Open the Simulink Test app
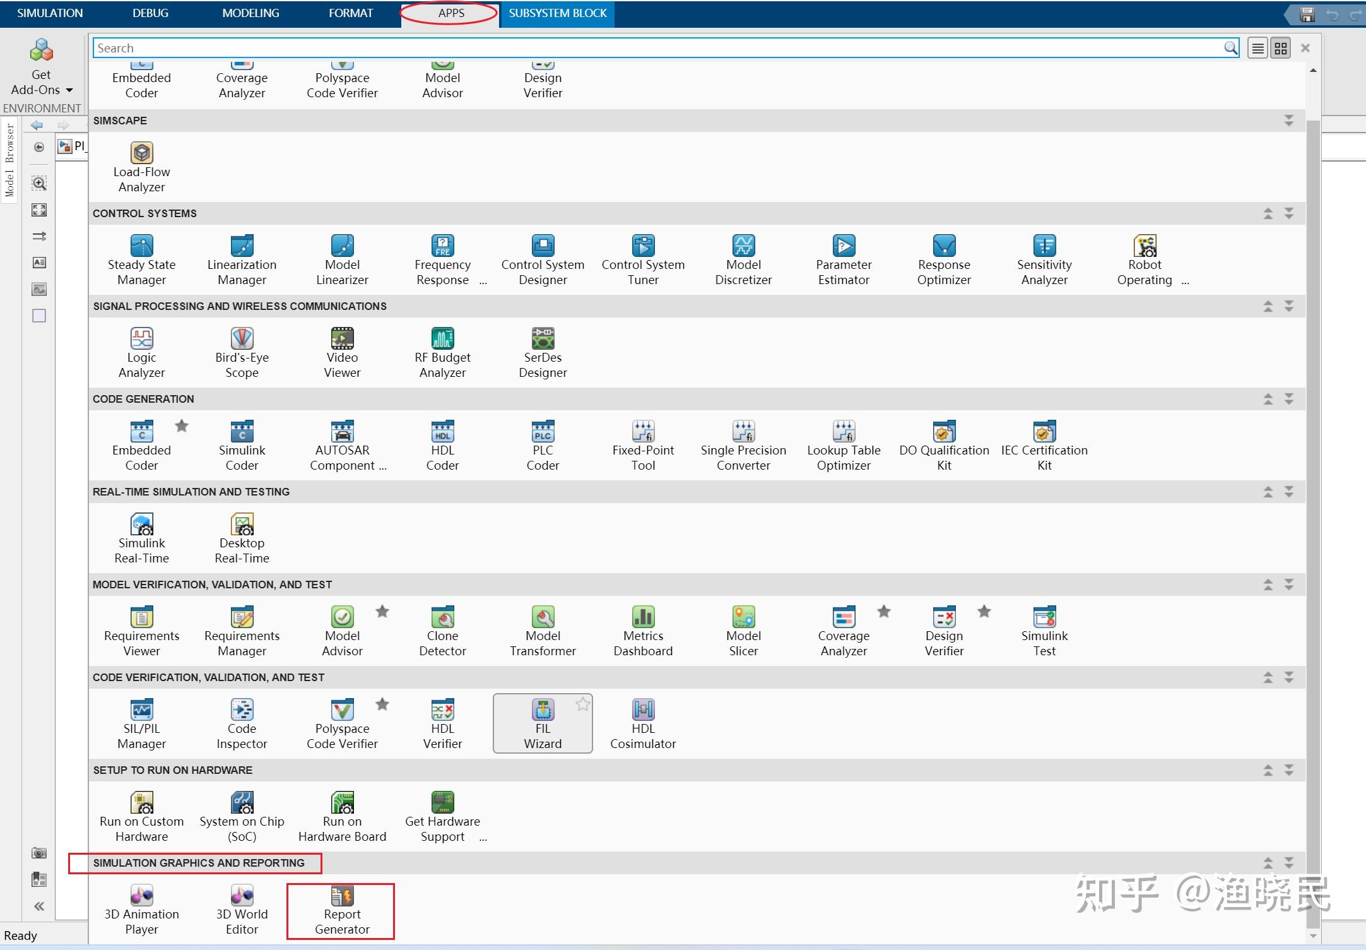Viewport: 1366px width, 950px height. [x=1044, y=631]
